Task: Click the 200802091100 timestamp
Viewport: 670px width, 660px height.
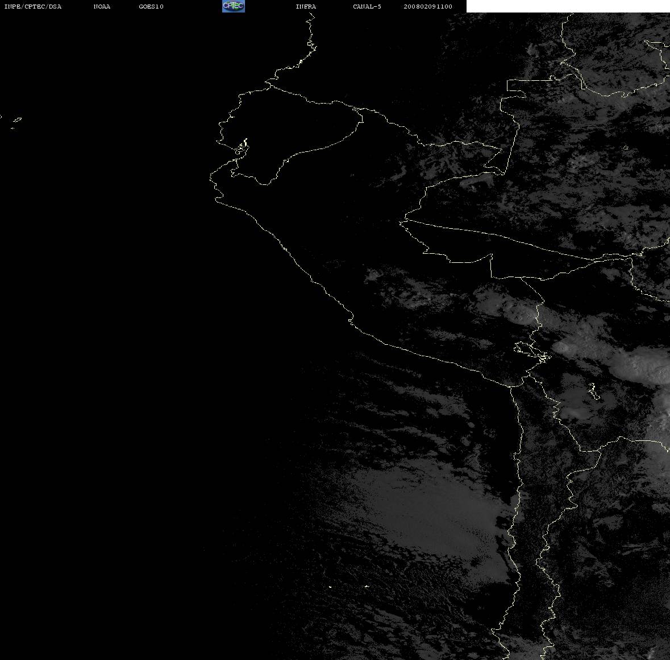Action: pos(428,6)
